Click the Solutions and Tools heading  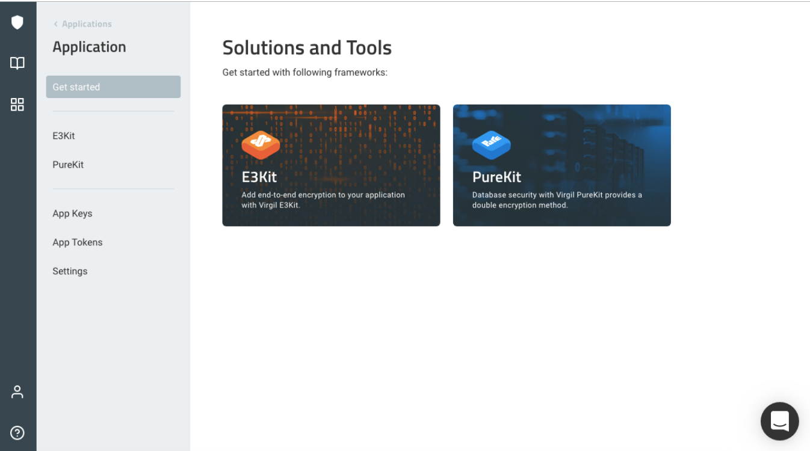coord(307,48)
